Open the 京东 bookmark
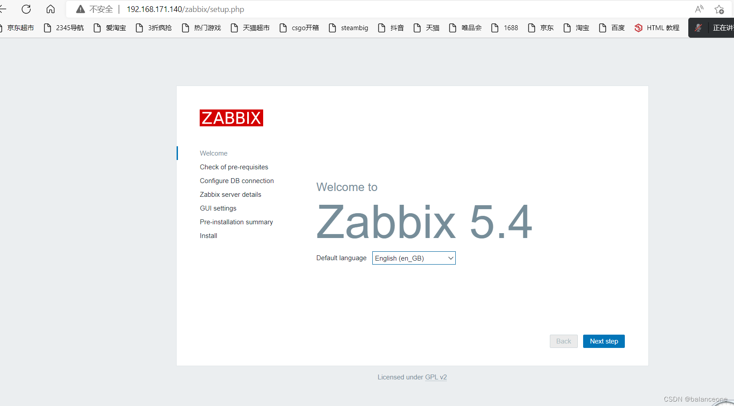 [x=541, y=28]
